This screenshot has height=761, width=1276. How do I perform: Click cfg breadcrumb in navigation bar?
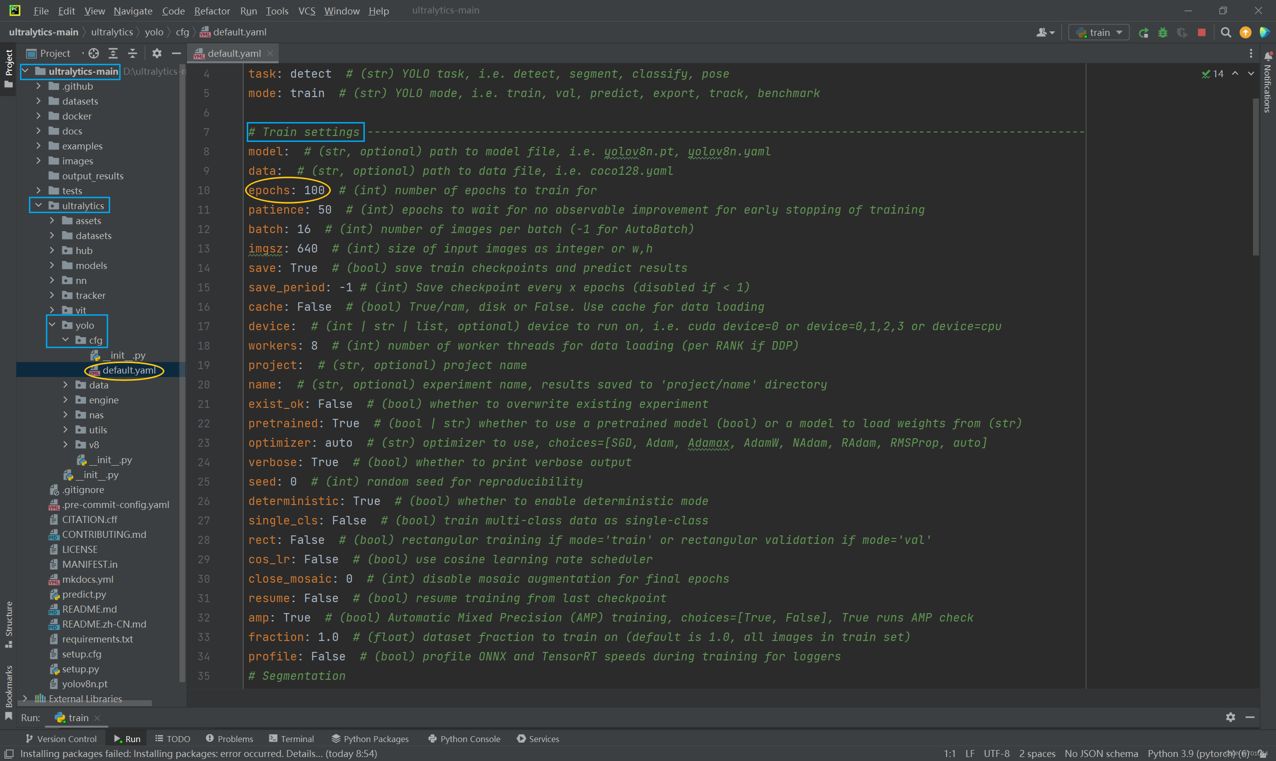182,32
